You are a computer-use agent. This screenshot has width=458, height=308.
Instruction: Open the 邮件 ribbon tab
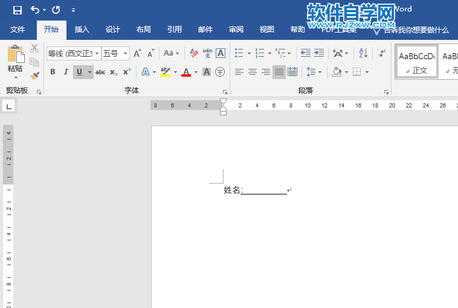pos(205,30)
